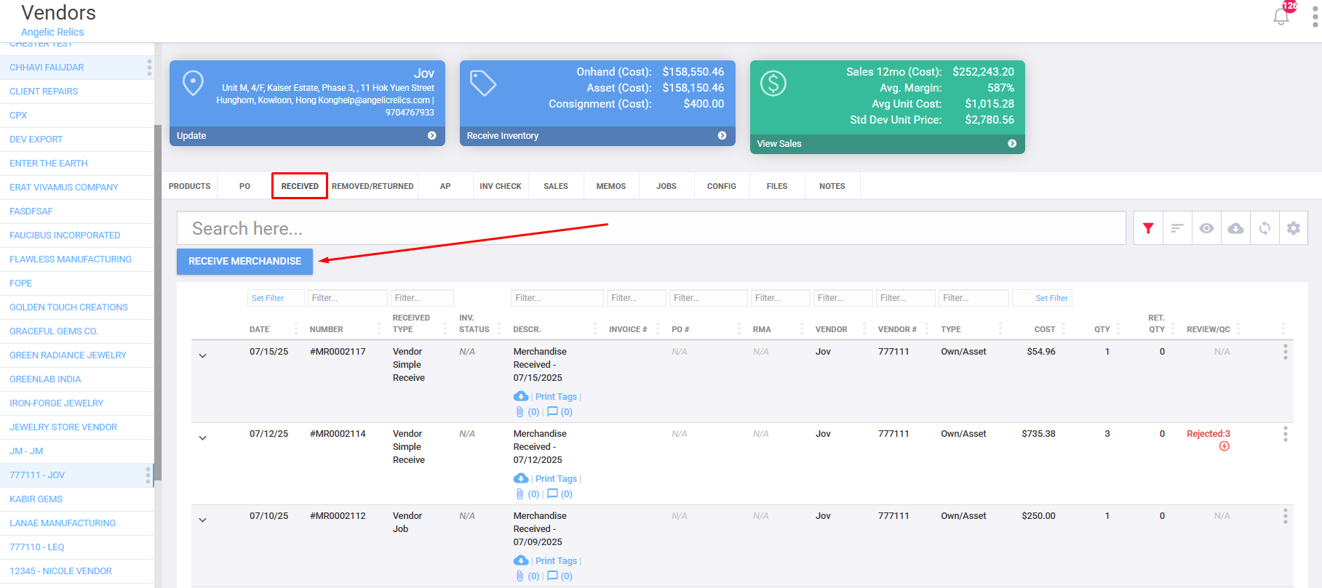Open the notifications bell
The image size is (1322, 588).
[1281, 15]
